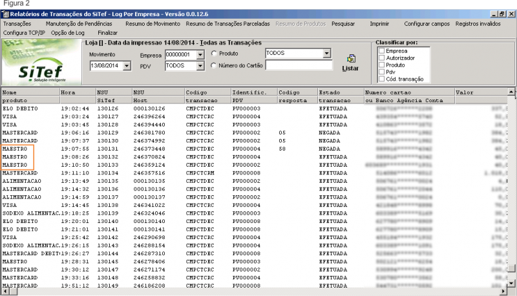Open the Configura TCP/IP menu
Screen dimensions: 517x296
pyautogui.click(x=24, y=32)
